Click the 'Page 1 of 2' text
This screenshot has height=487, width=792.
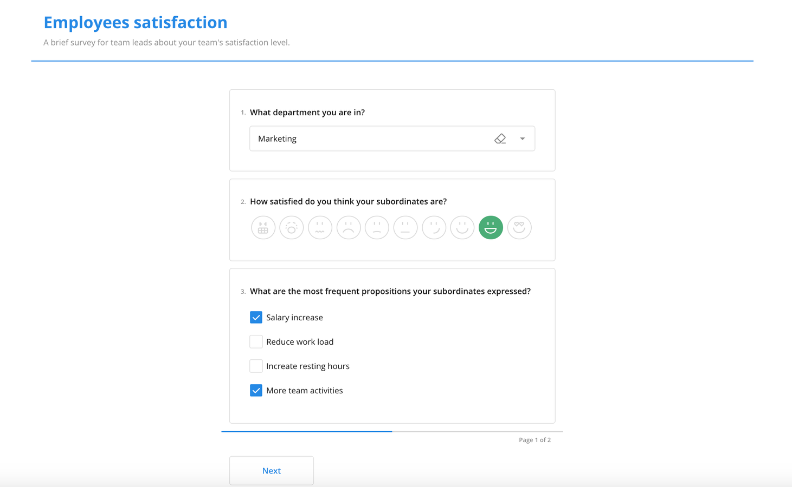pos(535,440)
